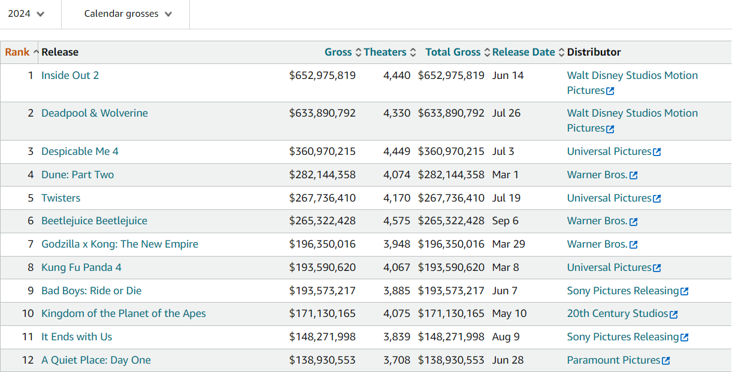Viewport: 732px width, 372px height.
Task: Open the Calendar grosses dropdown
Action: 128,14
